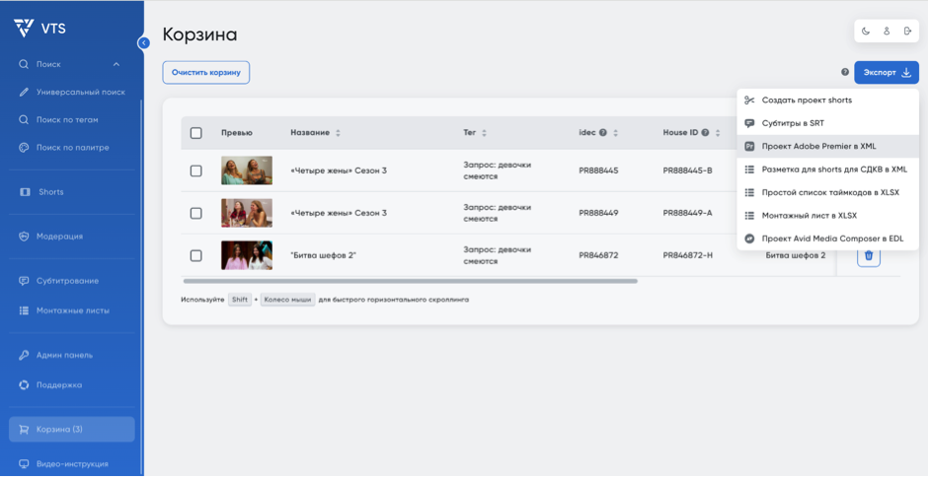Click the VTS logo in the sidebar
Image resolution: width=929 pixels, height=477 pixels.
point(39,29)
